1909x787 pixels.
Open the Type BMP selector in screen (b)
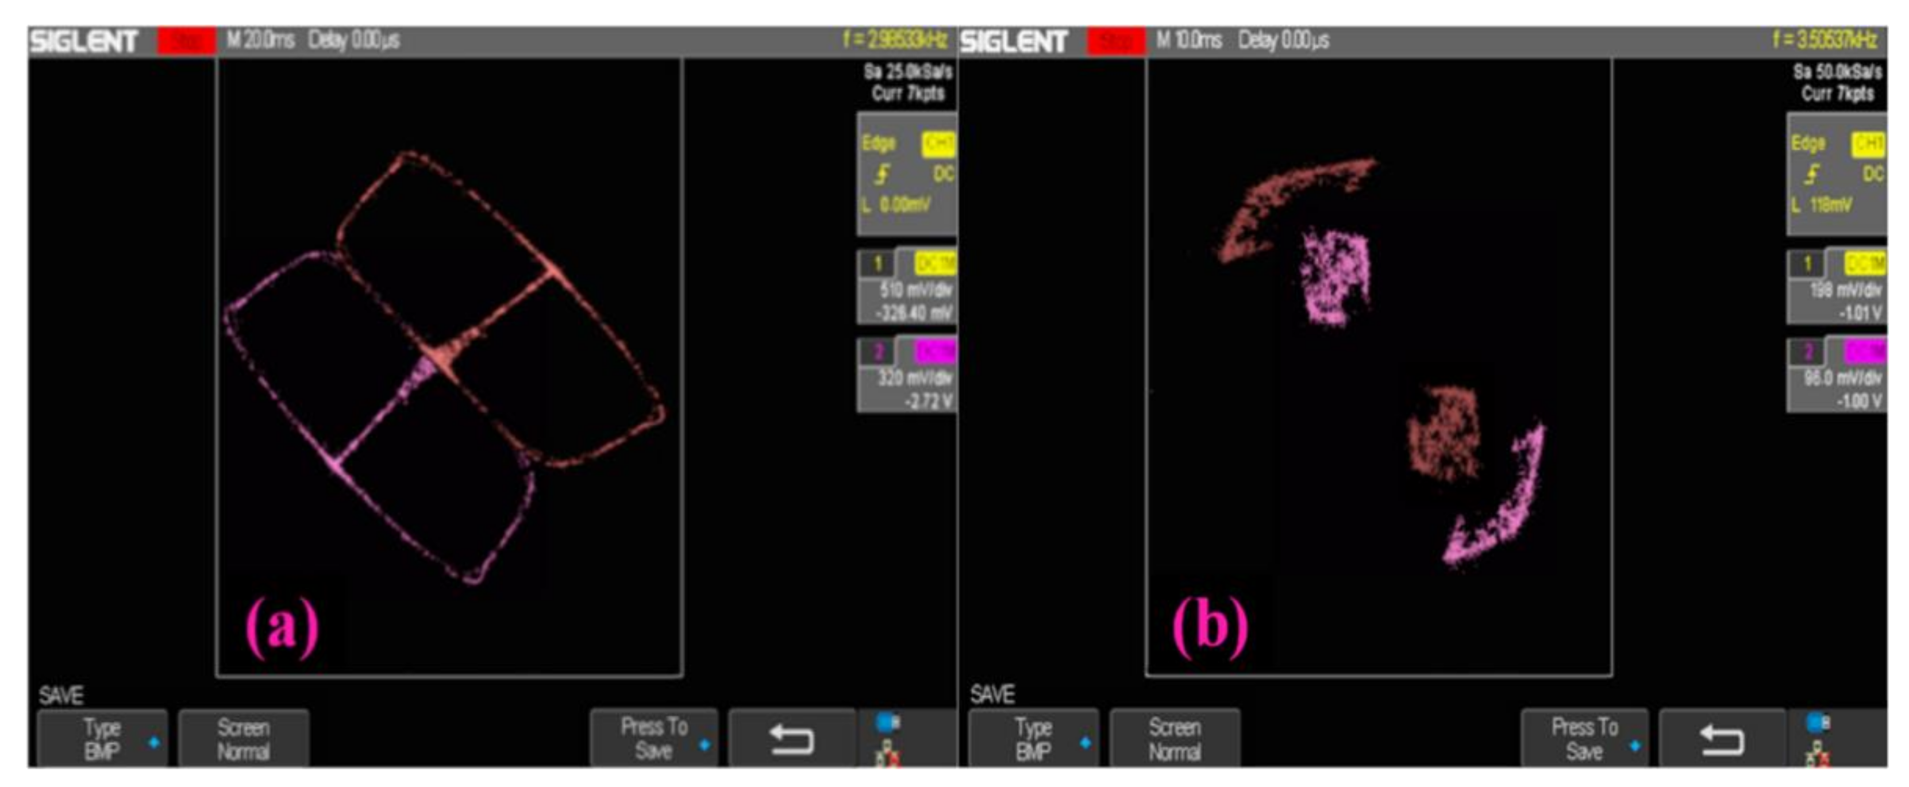1033,739
